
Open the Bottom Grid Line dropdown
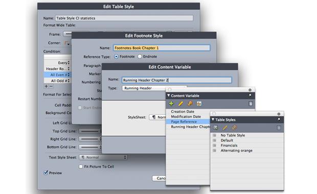tap(90, 147)
